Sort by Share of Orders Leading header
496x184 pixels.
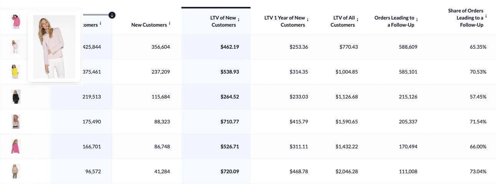466,18
